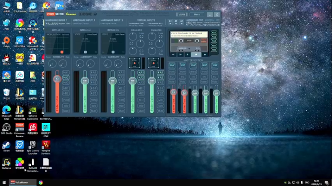
Task: Open VBAN settings
Action: coord(181,14)
